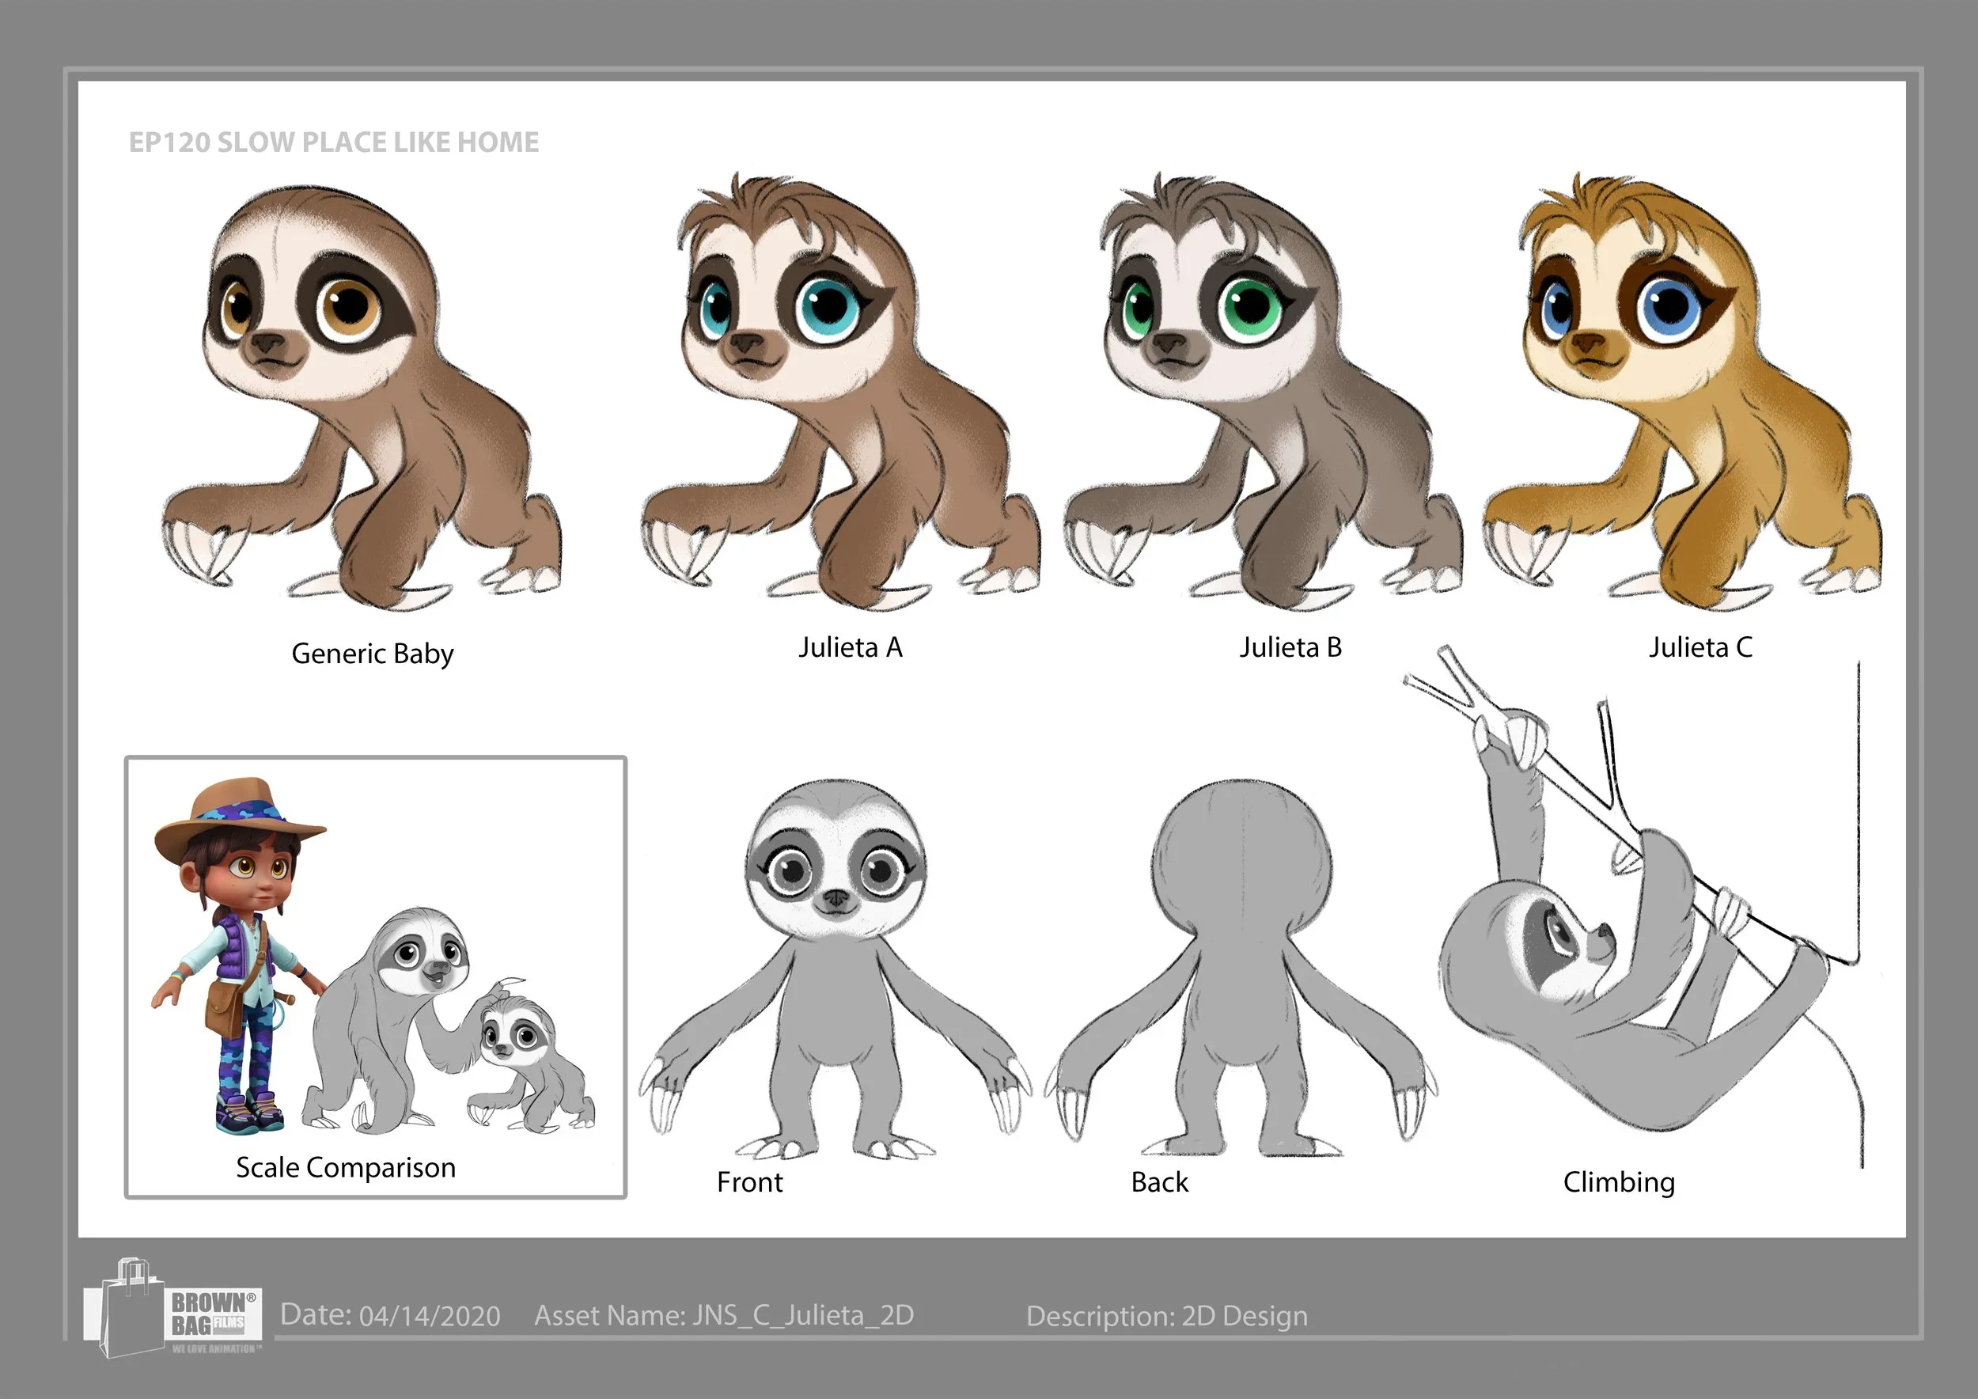The image size is (1978, 1399).
Task: Click the Description 2D Design text
Action: point(1166,1316)
